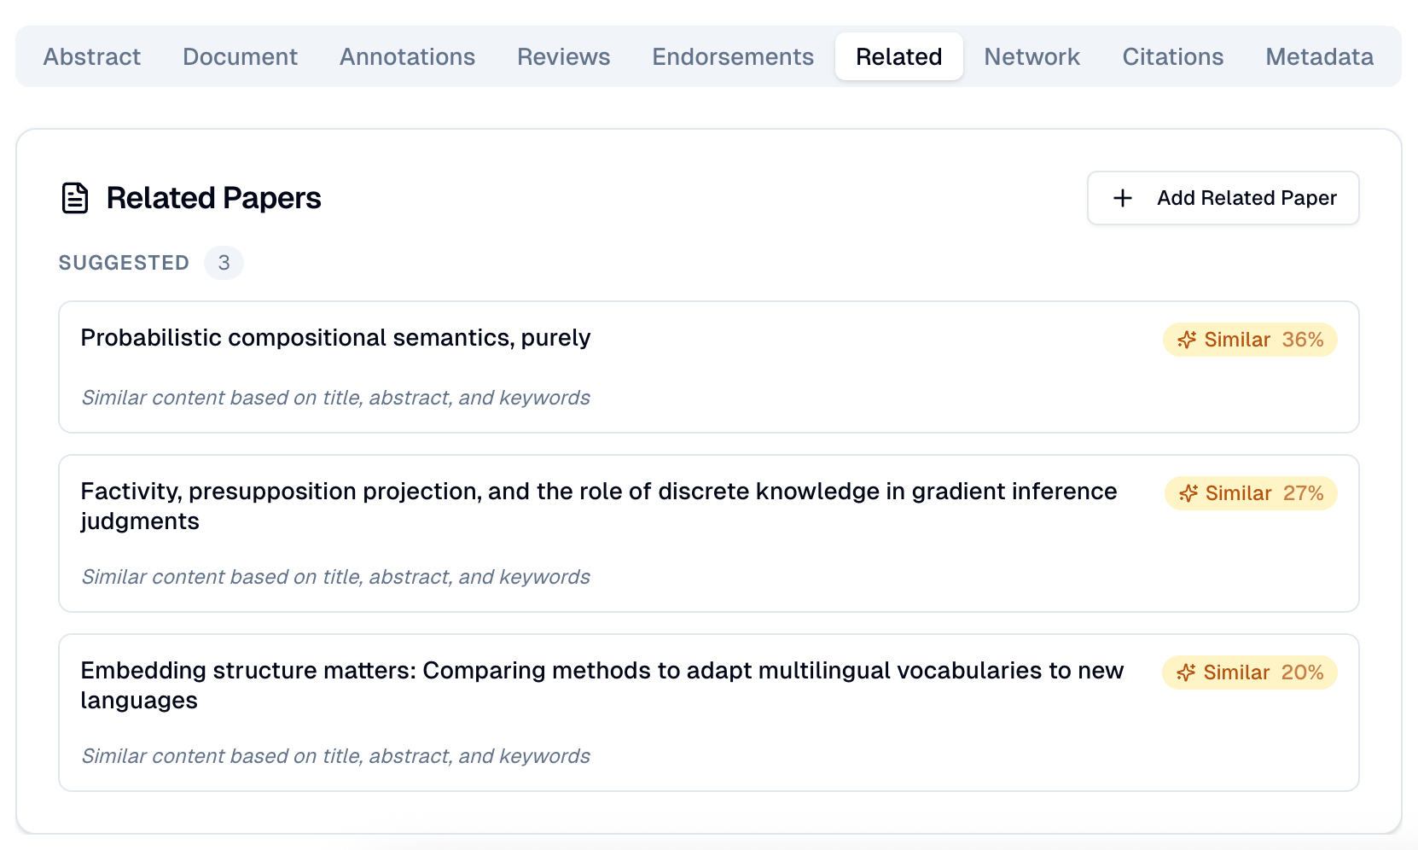
Task: Click the Similar 36% similarity badge
Action: click(1250, 340)
